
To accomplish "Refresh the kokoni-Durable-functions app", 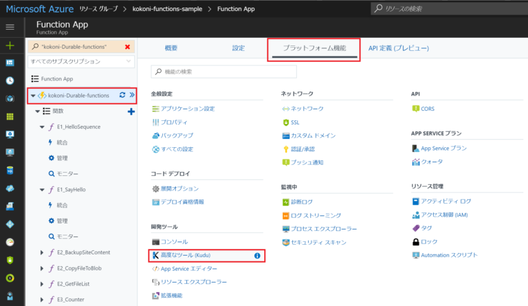I will pos(122,96).
